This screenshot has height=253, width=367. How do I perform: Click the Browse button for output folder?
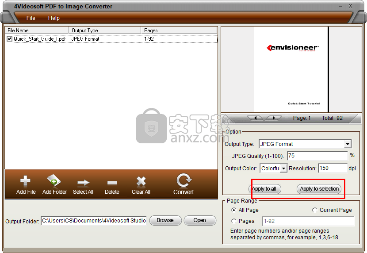[165, 220]
